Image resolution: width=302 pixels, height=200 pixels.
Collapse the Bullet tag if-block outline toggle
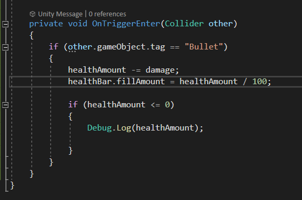coord(5,47)
